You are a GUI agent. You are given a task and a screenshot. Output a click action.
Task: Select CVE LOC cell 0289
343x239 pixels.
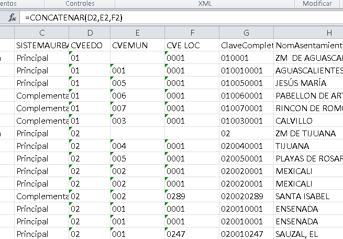(x=192, y=197)
